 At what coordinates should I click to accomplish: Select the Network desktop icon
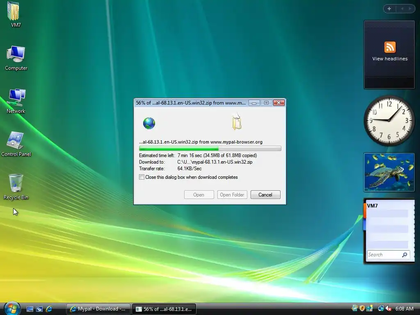(16, 101)
